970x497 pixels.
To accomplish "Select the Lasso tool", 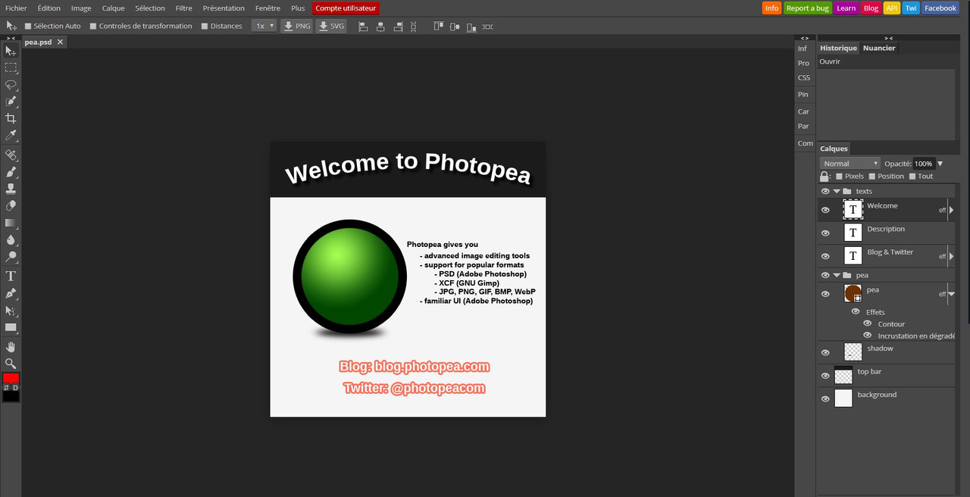I will pos(11,85).
